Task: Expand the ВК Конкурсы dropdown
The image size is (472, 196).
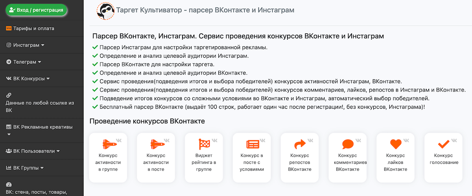Action: 42,79
